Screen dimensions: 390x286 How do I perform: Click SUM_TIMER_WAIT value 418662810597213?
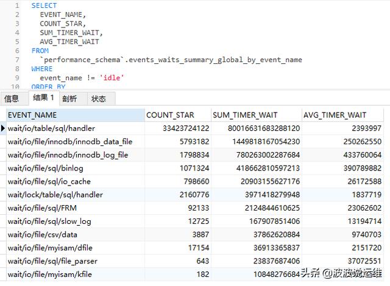click(x=268, y=169)
